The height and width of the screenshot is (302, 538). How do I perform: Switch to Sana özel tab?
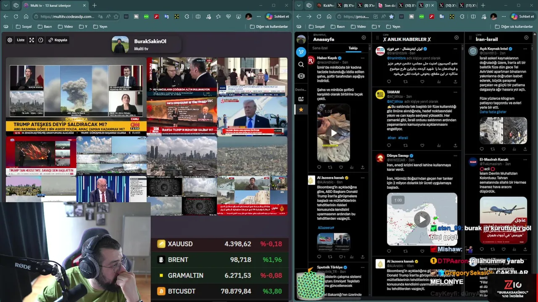click(320, 48)
